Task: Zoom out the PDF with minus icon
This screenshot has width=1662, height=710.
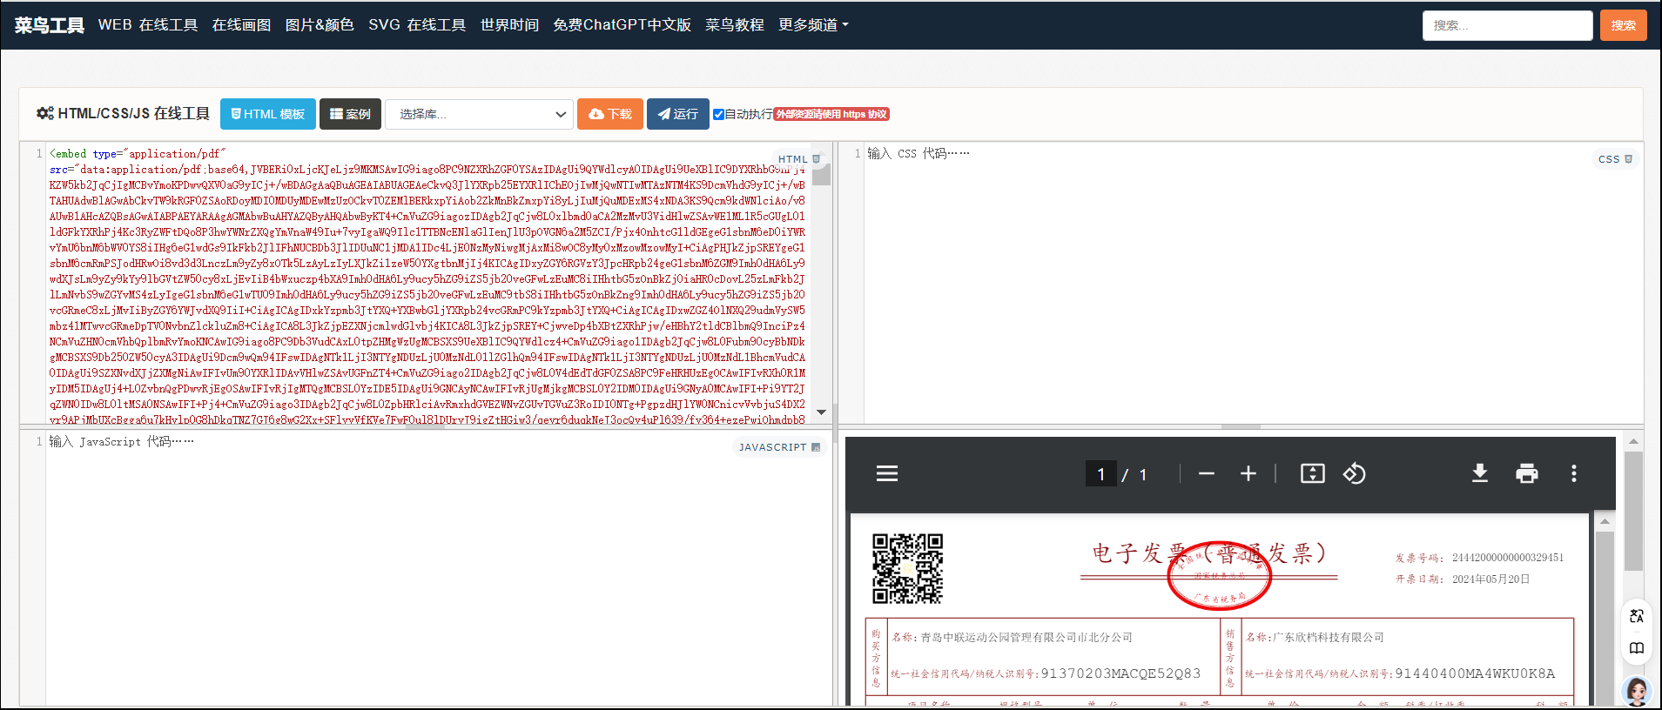Action: click(1206, 473)
